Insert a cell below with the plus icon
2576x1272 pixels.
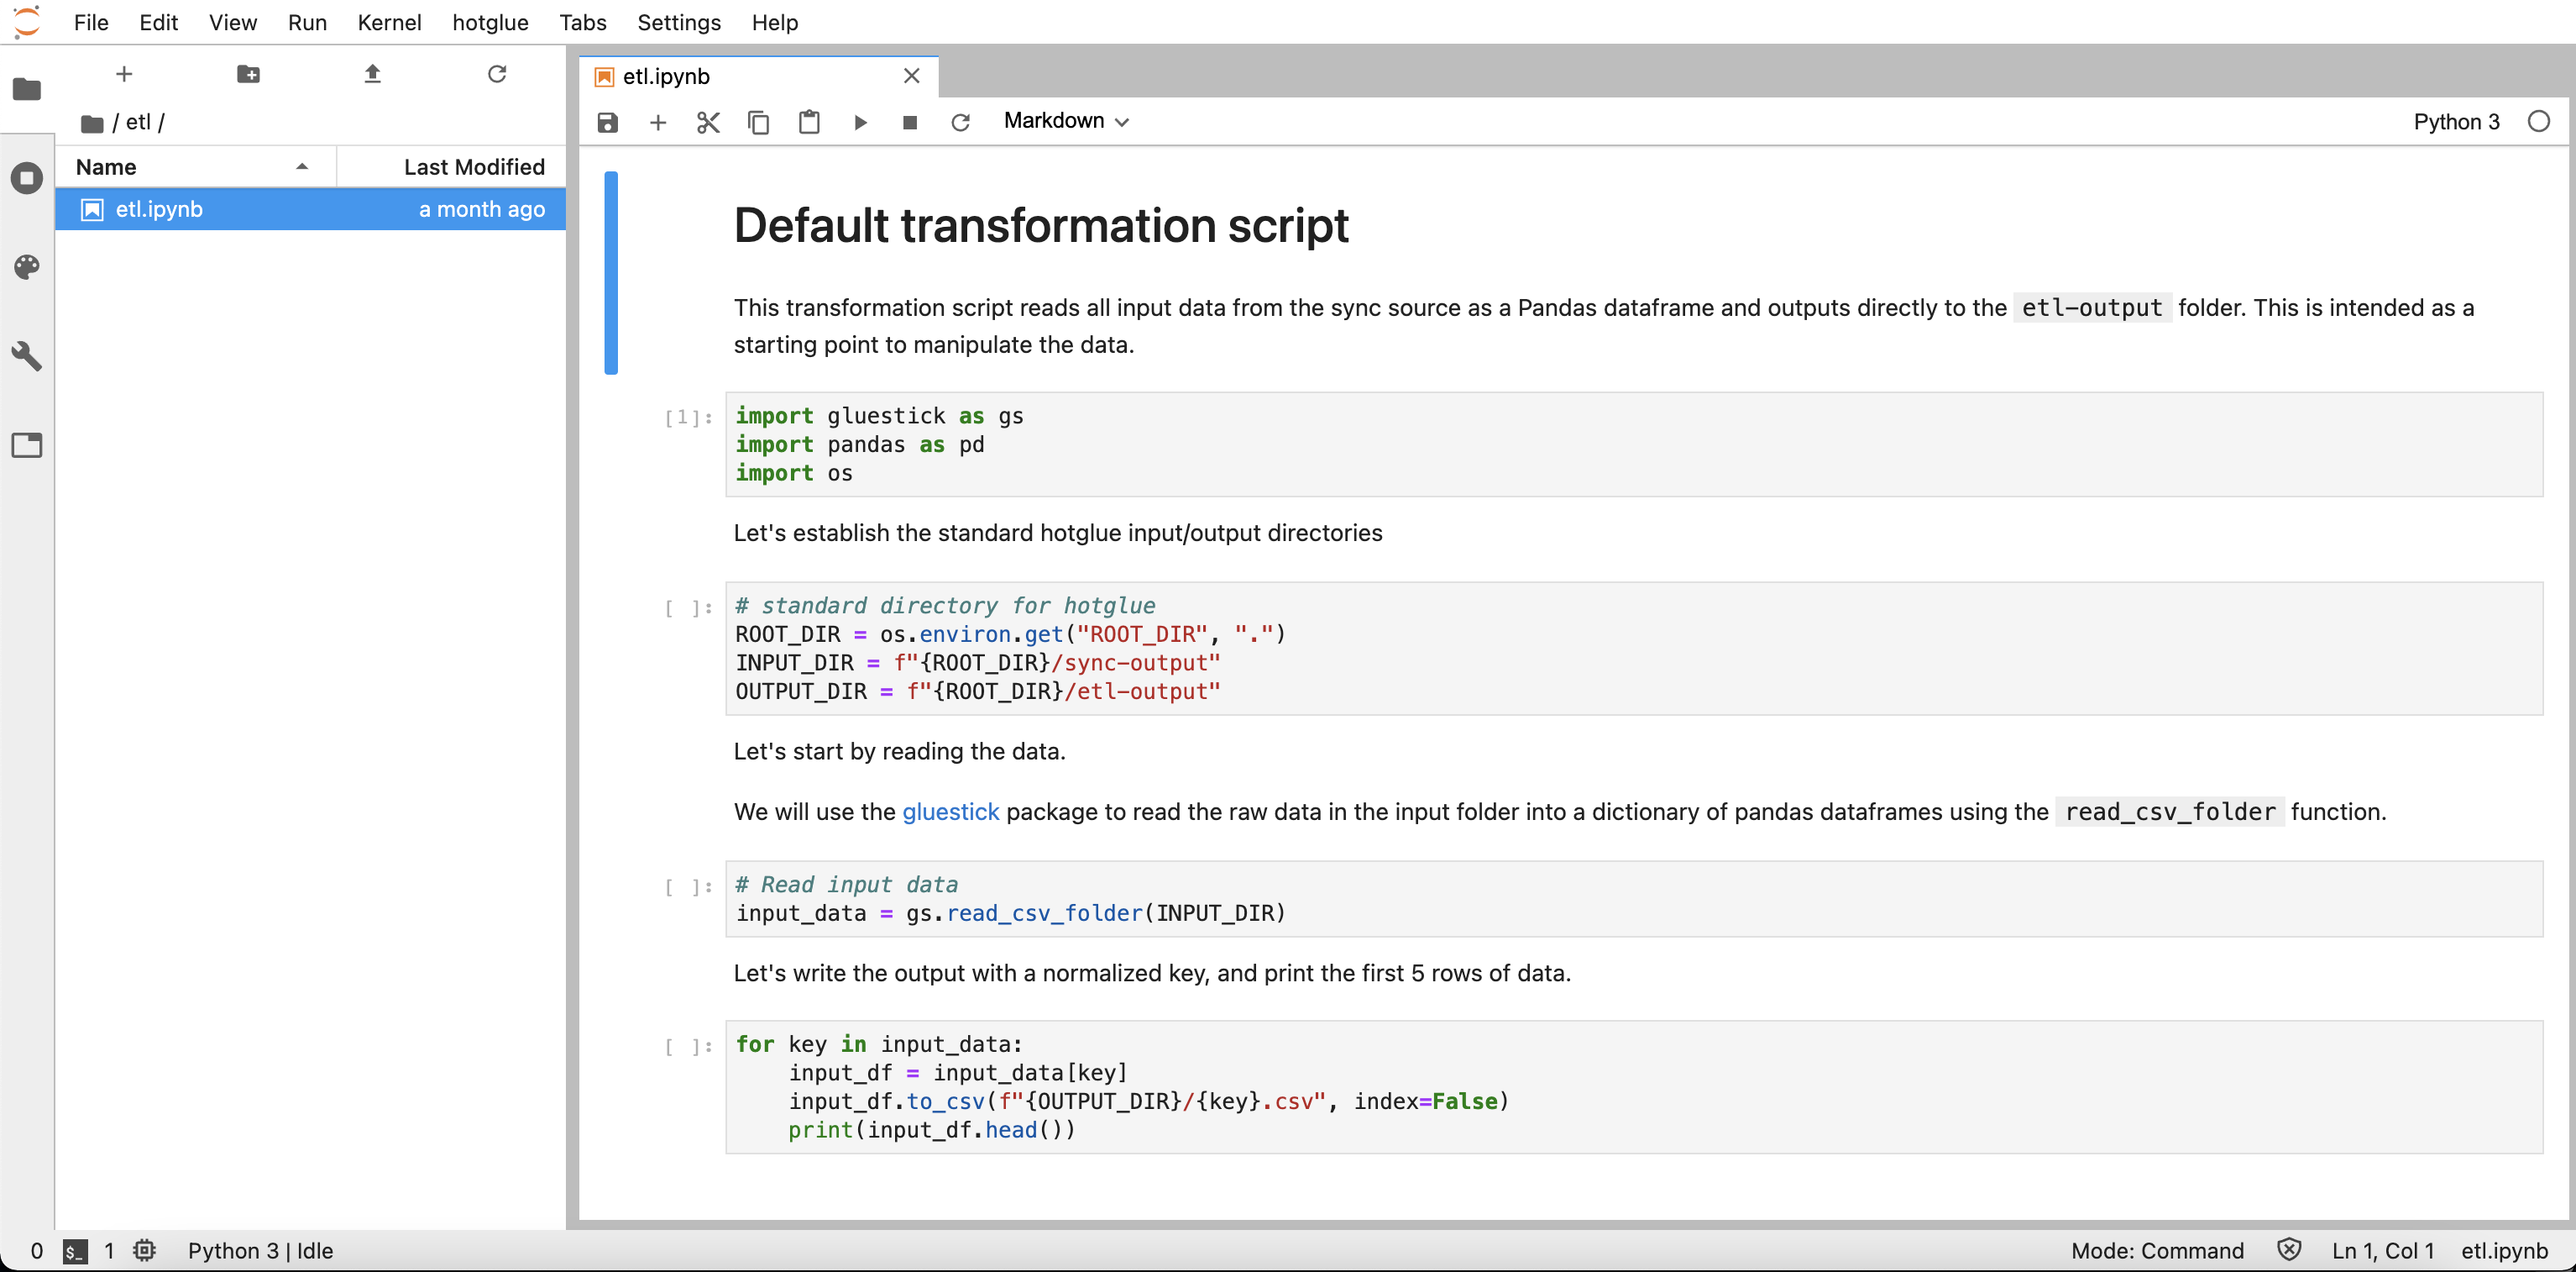click(657, 122)
